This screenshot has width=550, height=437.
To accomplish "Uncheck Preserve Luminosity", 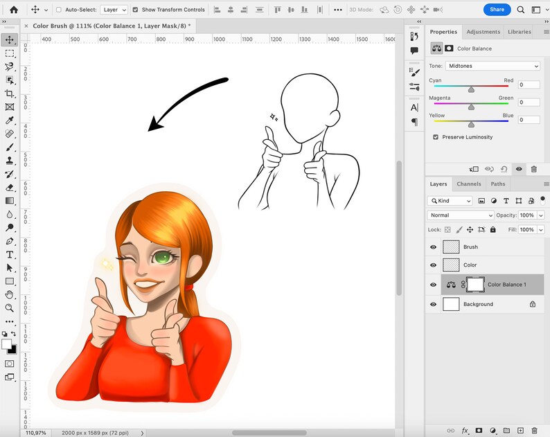I will coord(436,137).
